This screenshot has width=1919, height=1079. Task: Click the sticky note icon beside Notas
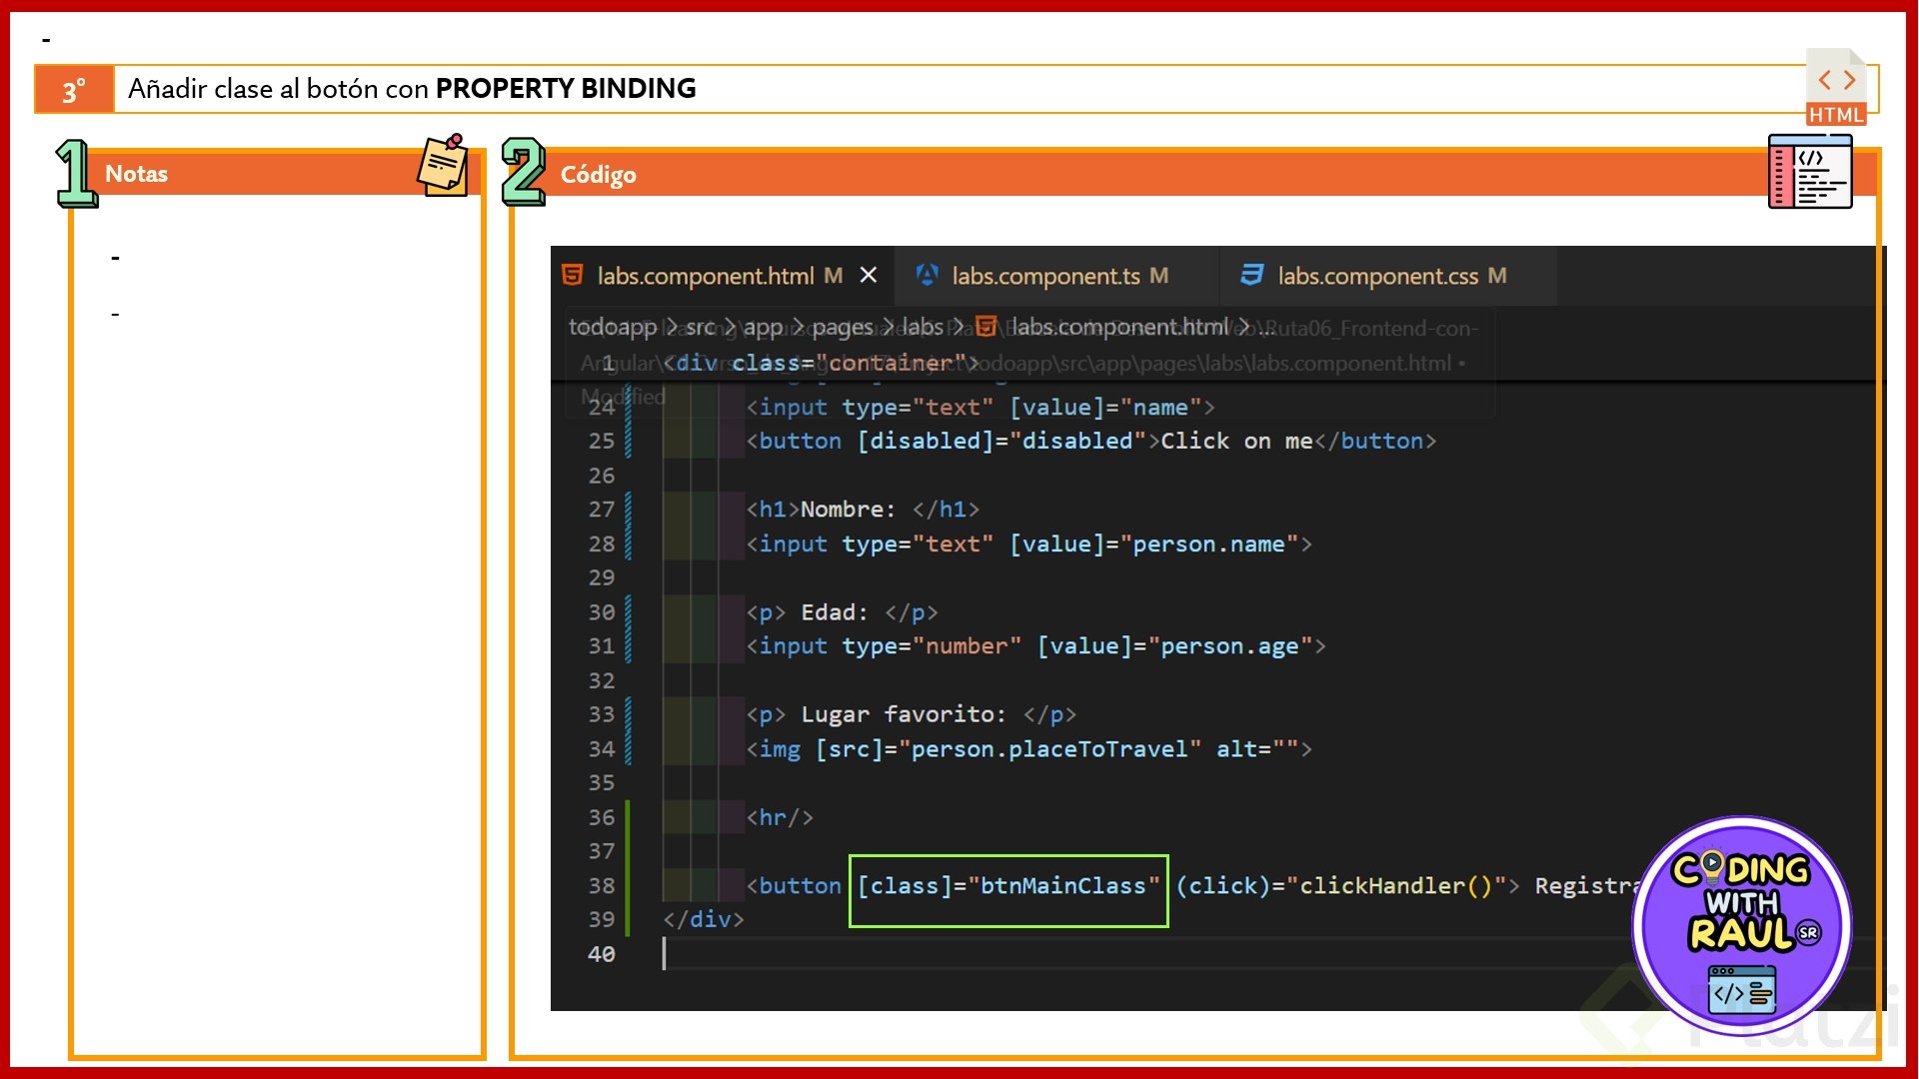[443, 167]
